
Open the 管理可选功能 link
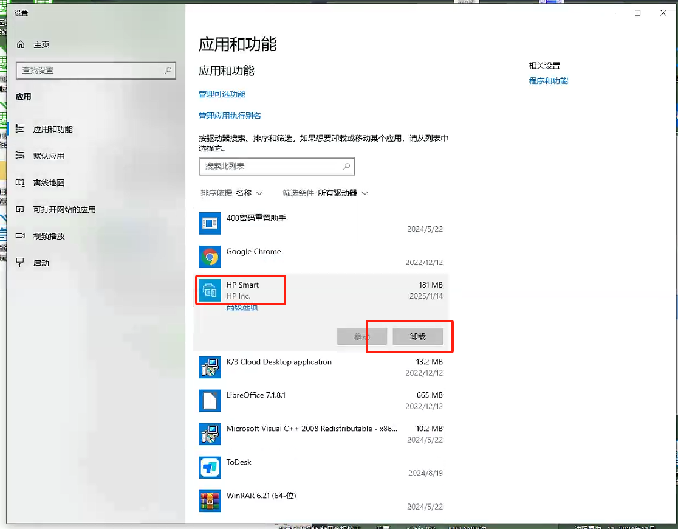[x=222, y=94]
